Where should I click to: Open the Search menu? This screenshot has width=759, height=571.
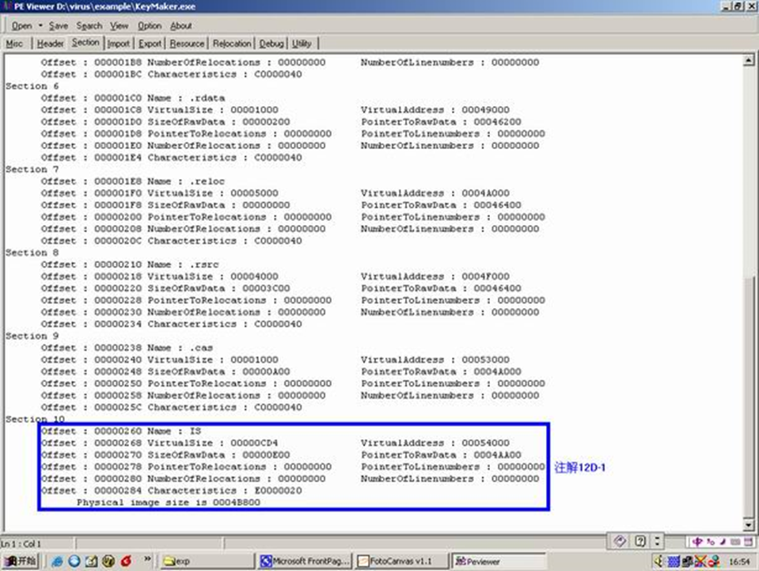pos(89,25)
